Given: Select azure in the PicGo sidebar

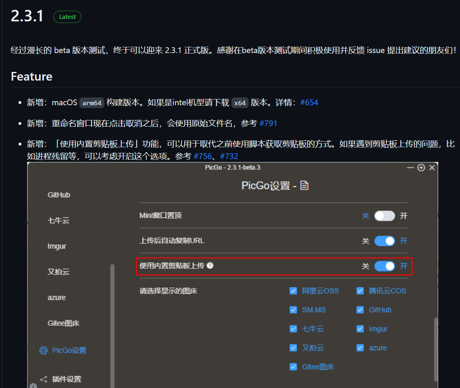Looking at the screenshot, I should coord(57,298).
